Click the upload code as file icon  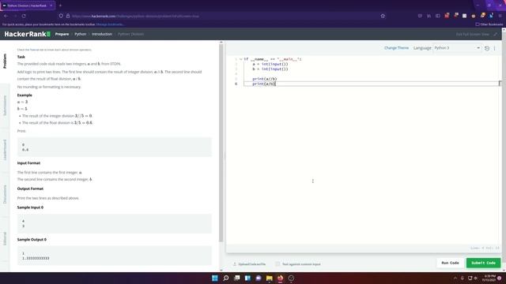(235, 264)
